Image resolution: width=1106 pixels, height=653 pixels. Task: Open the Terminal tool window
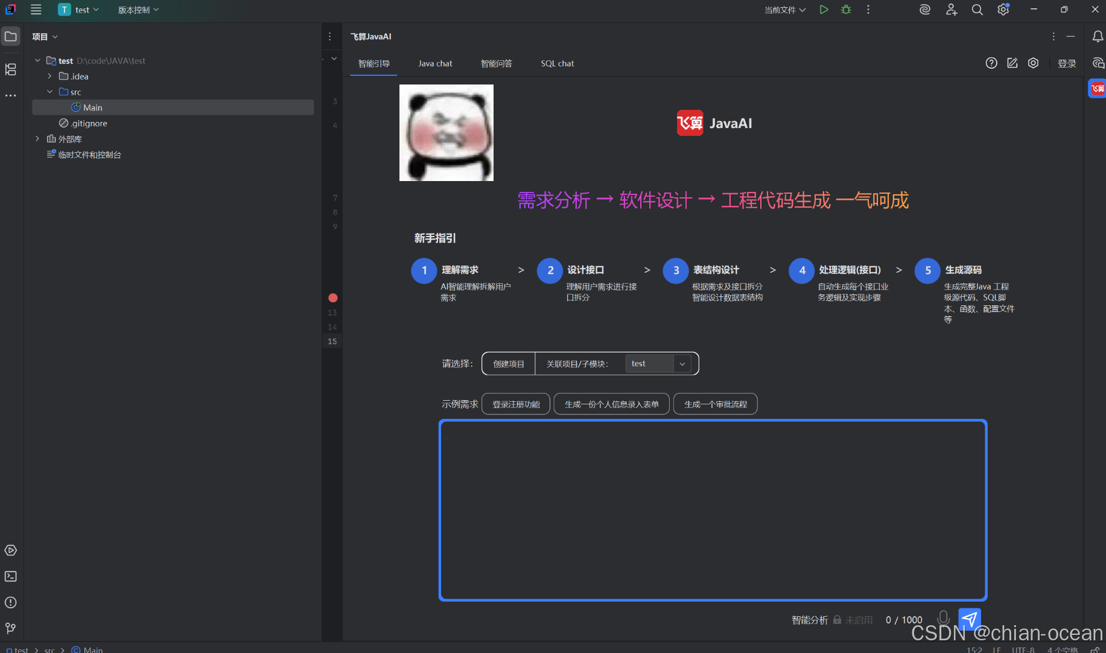11,576
